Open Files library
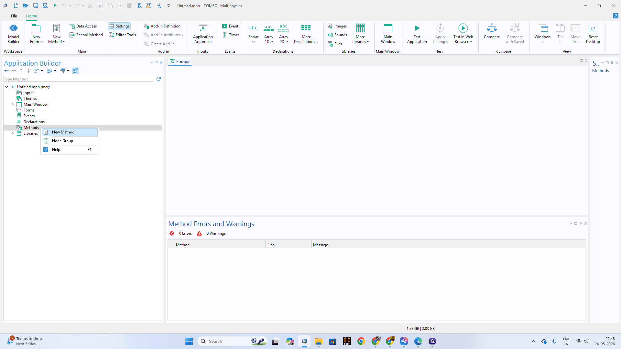Screen dimensions: 621x349 point(335,44)
